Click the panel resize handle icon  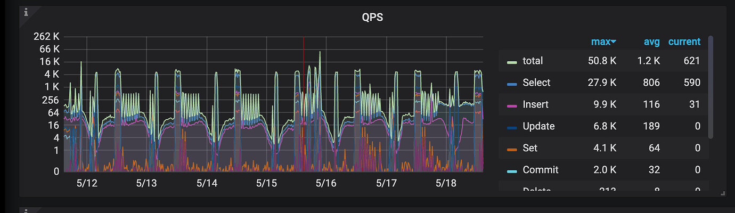(x=722, y=193)
